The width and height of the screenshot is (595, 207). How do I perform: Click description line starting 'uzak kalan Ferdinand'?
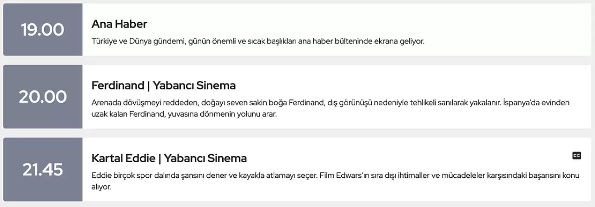pos(184,113)
